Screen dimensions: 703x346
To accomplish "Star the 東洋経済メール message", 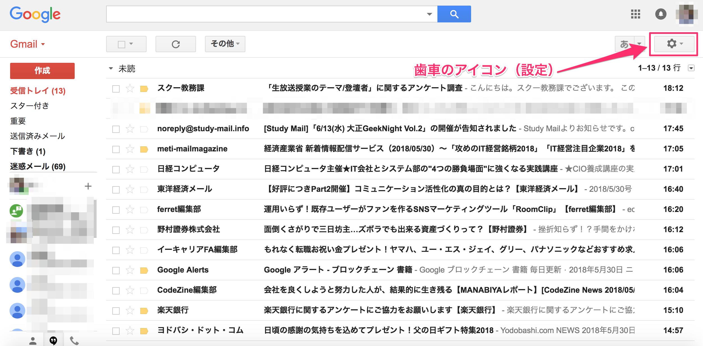I will tap(130, 189).
